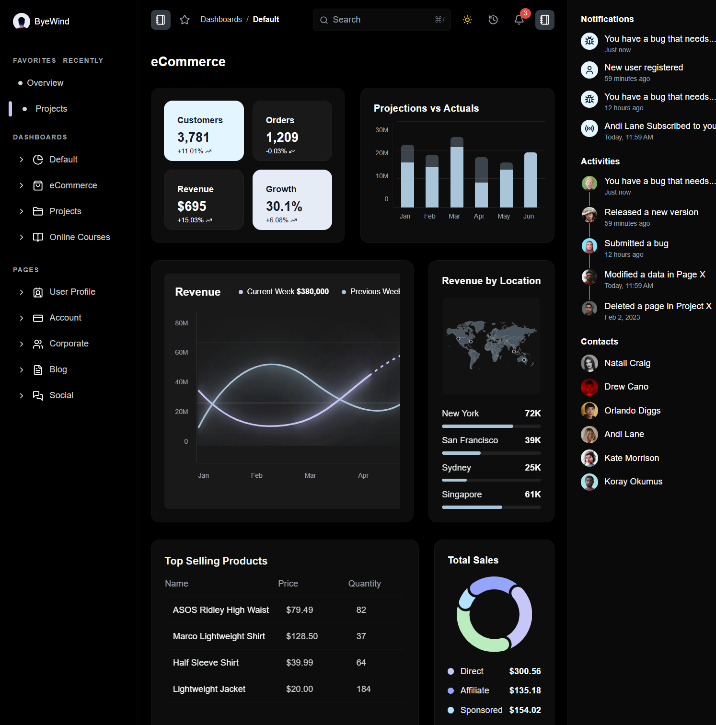Click the Direct sales legend swatch
The width and height of the screenshot is (716, 725).
click(x=450, y=671)
